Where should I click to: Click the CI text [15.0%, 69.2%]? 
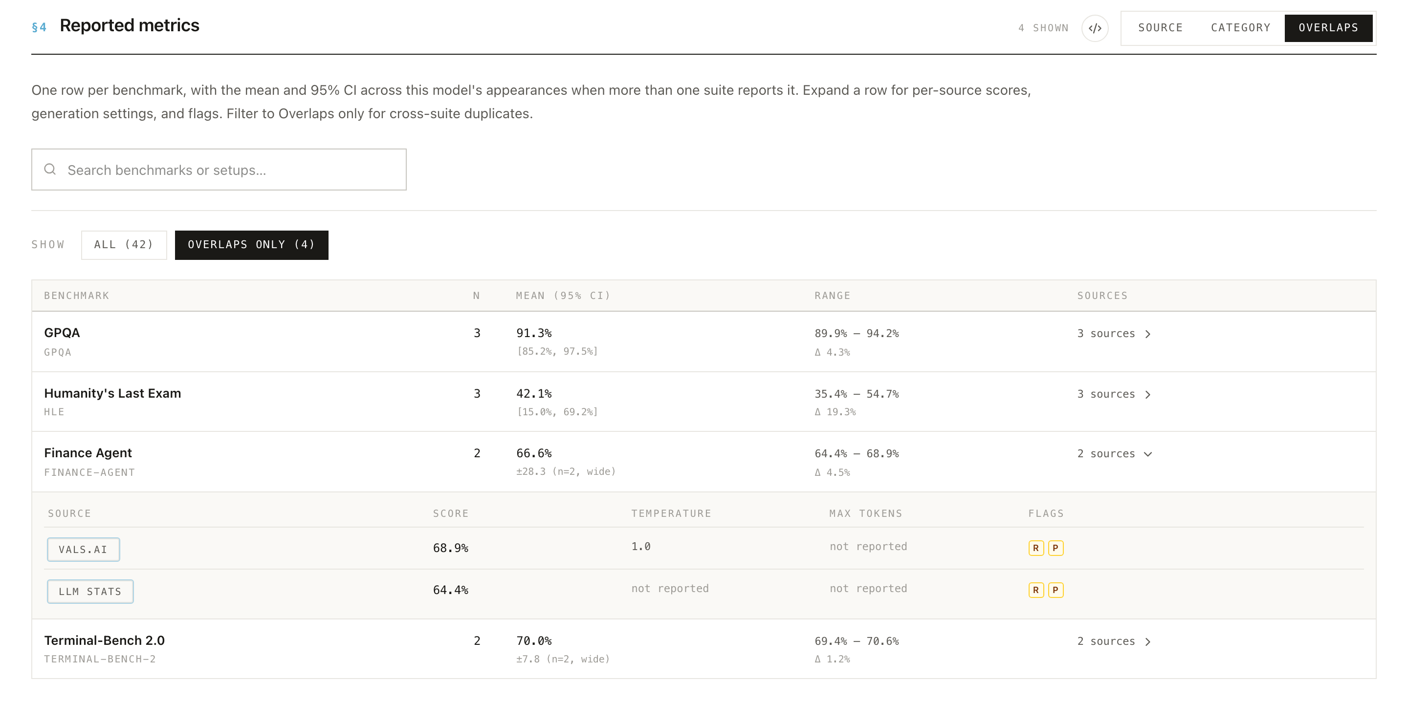pos(557,412)
